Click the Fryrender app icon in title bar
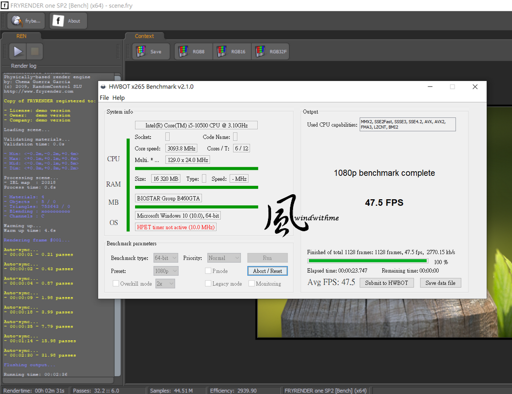 click(x=4, y=5)
